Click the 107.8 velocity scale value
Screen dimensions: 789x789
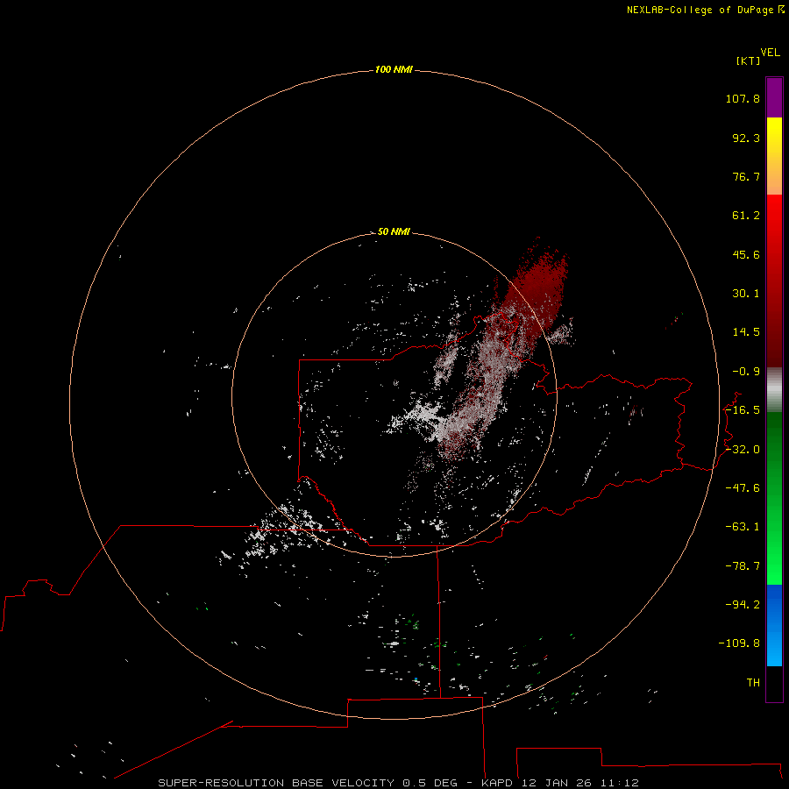pos(743,98)
